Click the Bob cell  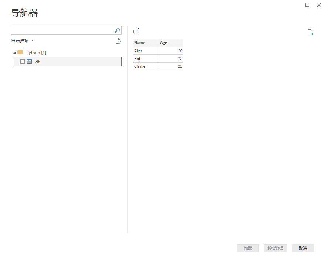(x=146, y=59)
